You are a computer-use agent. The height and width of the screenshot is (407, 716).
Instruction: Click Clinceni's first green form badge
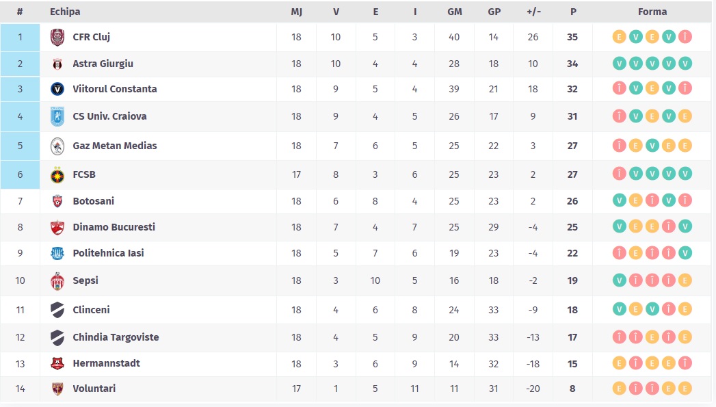[619, 310]
